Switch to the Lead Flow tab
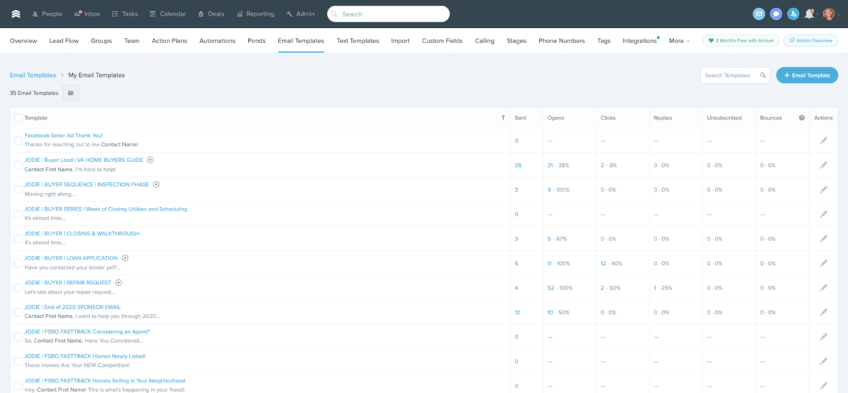 (x=64, y=41)
